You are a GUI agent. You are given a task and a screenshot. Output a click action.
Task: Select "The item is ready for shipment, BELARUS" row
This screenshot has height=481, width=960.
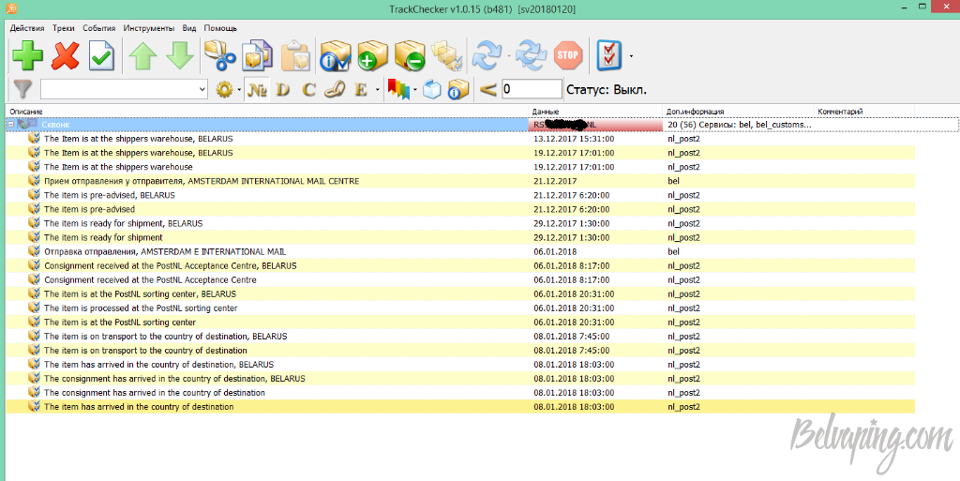460,223
